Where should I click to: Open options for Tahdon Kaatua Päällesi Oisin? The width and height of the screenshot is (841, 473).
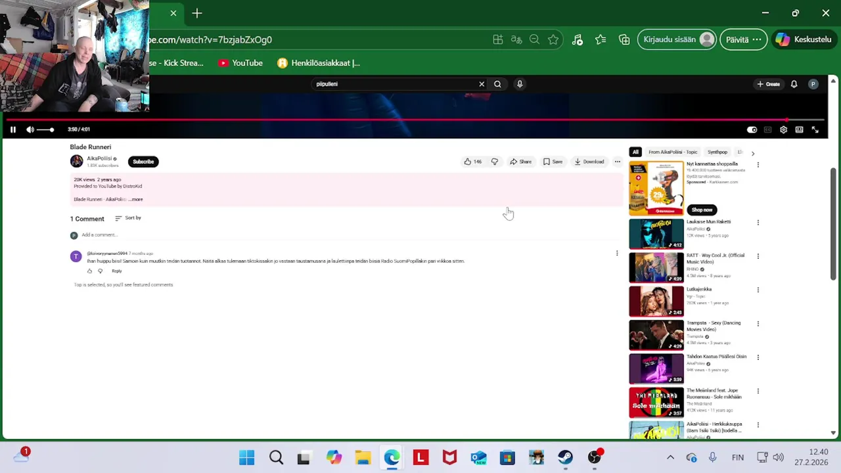pyautogui.click(x=758, y=357)
